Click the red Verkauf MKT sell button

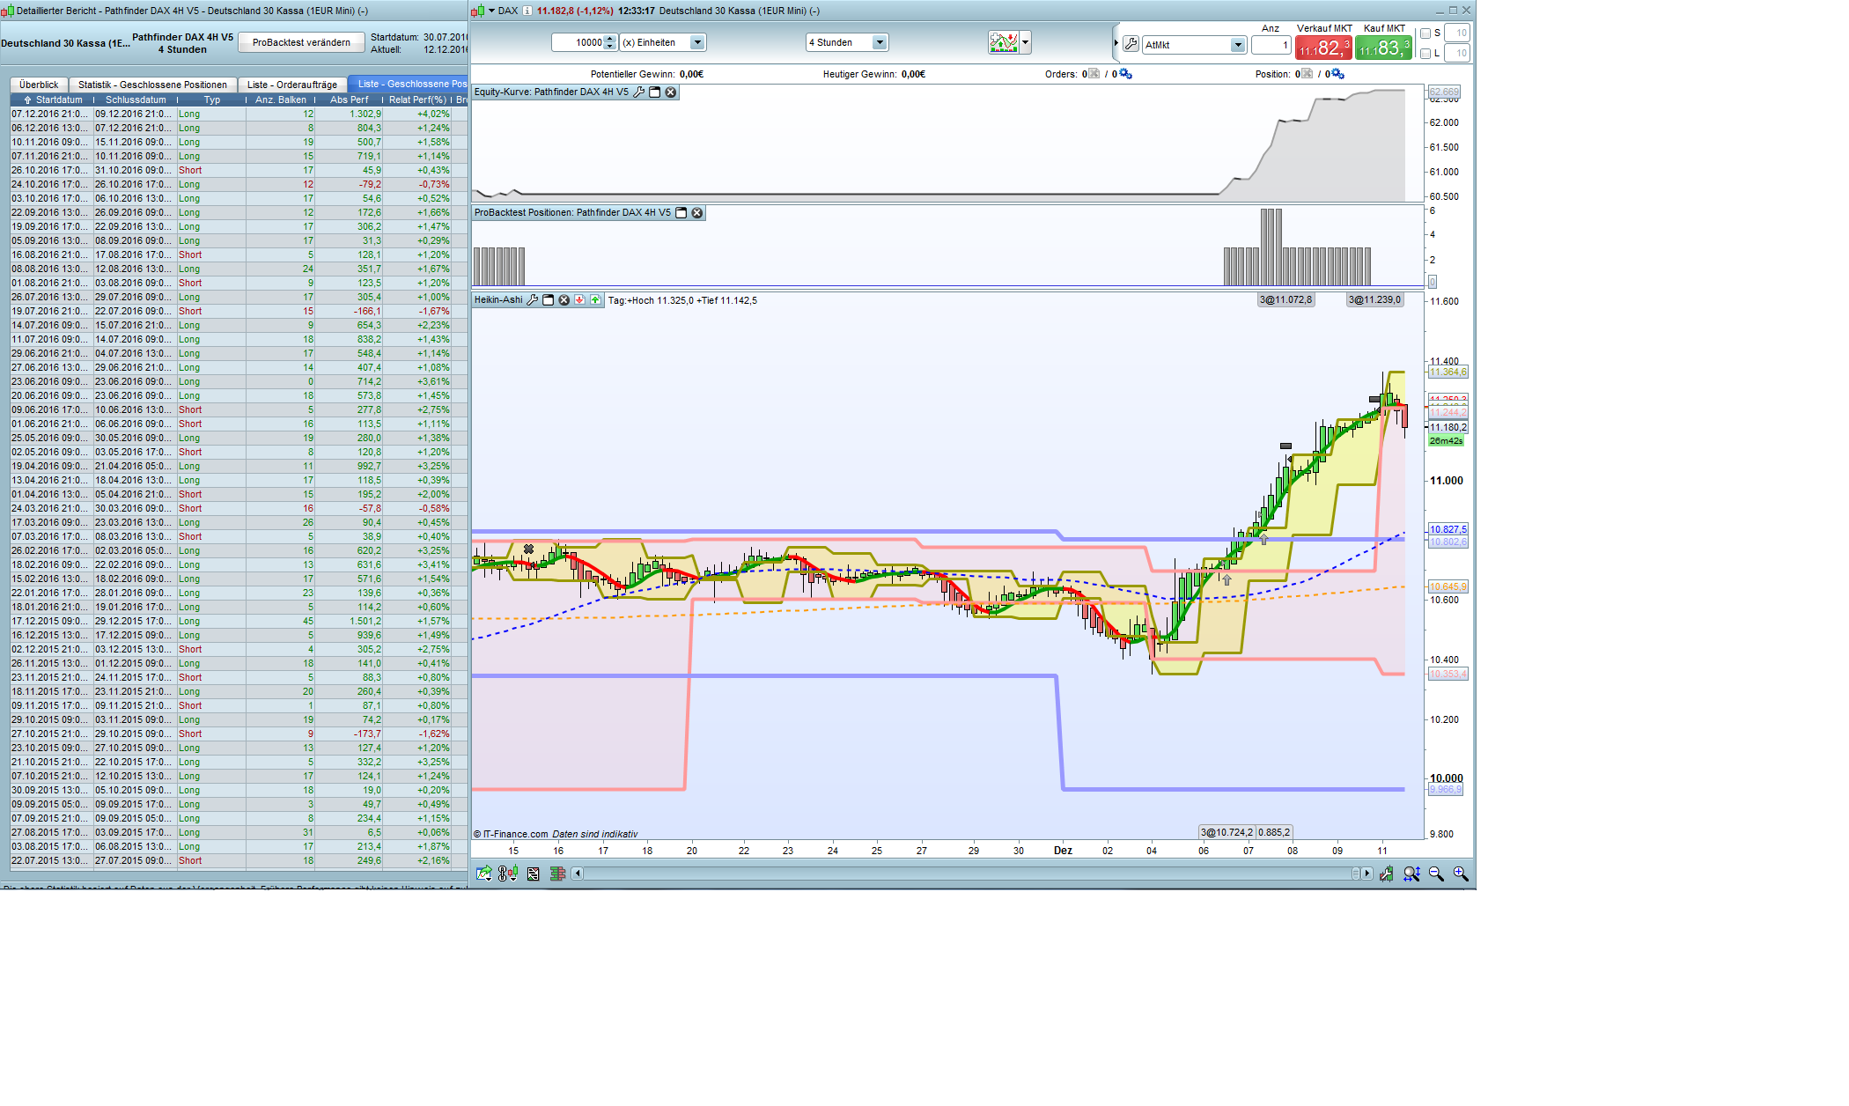(x=1323, y=48)
